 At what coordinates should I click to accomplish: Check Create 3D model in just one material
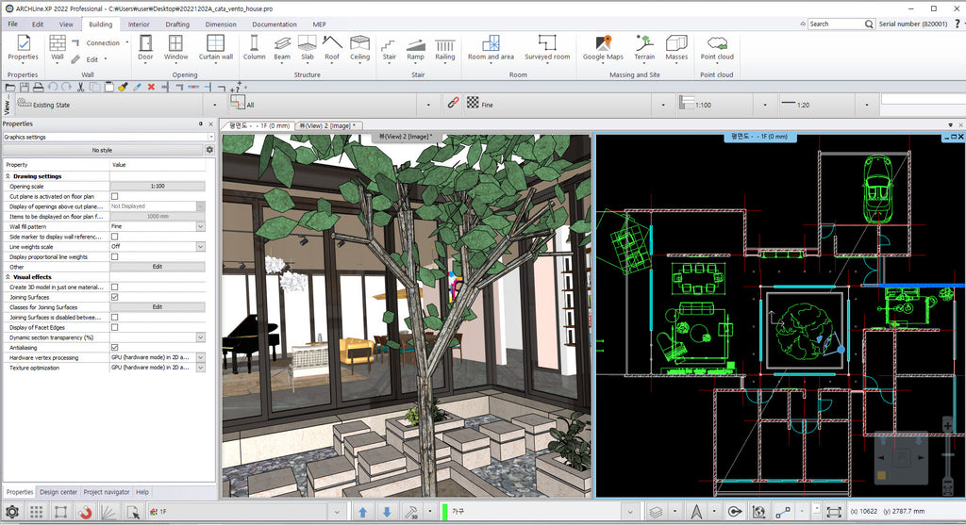point(114,287)
